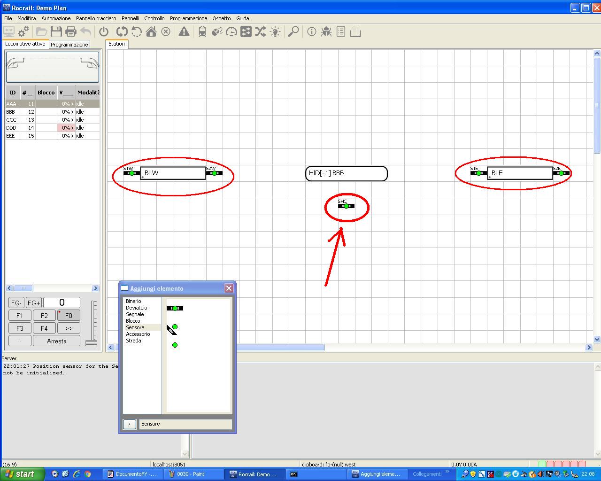Open the Windows start button
601x481 pixels.
point(22,474)
